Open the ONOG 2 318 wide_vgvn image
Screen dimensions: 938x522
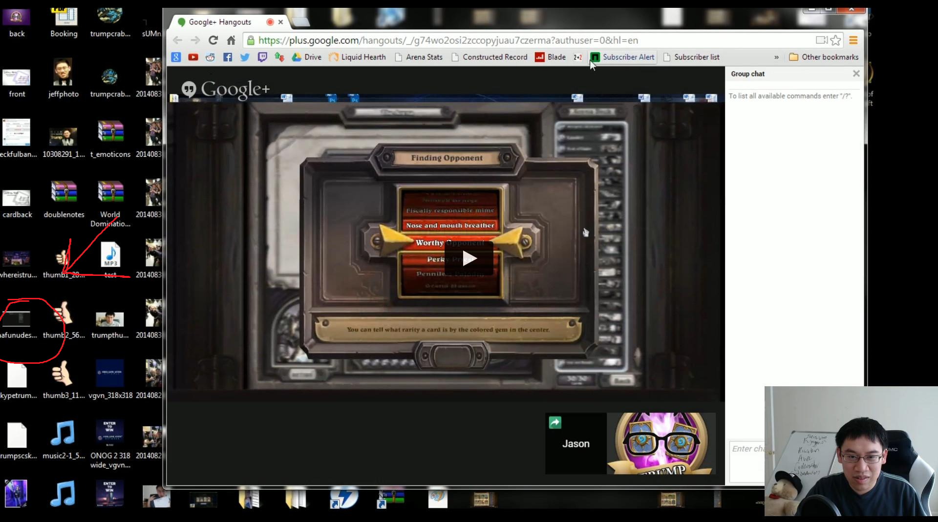click(x=110, y=444)
